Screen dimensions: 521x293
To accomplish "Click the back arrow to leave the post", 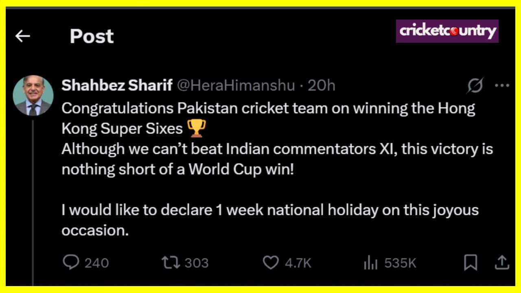I will coord(22,36).
